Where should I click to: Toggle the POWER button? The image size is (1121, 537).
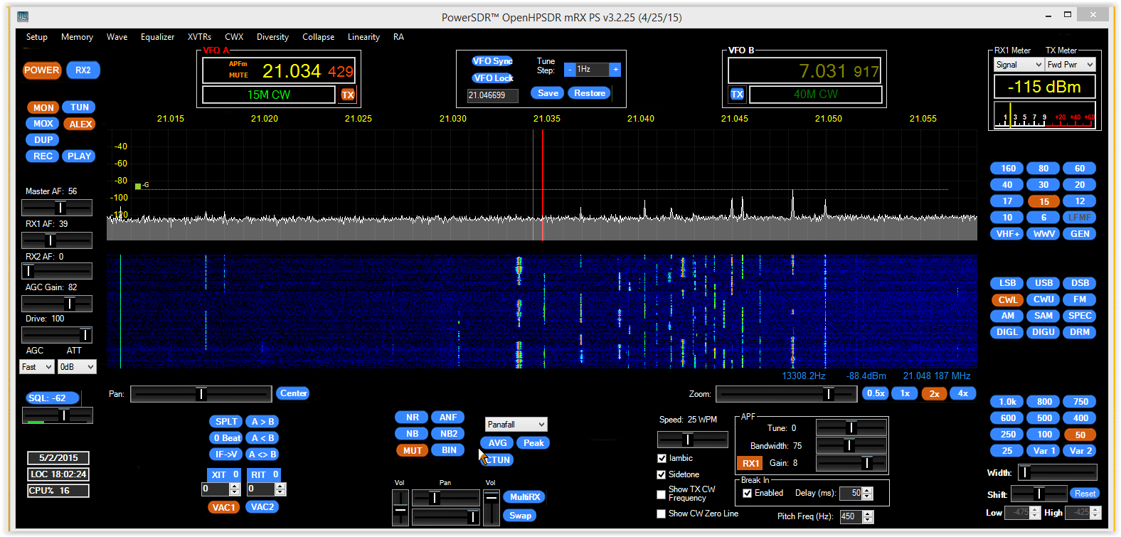pos(42,70)
